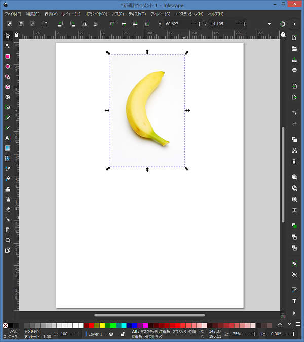Expand the commands bar bottom arrow

(x=294, y=313)
